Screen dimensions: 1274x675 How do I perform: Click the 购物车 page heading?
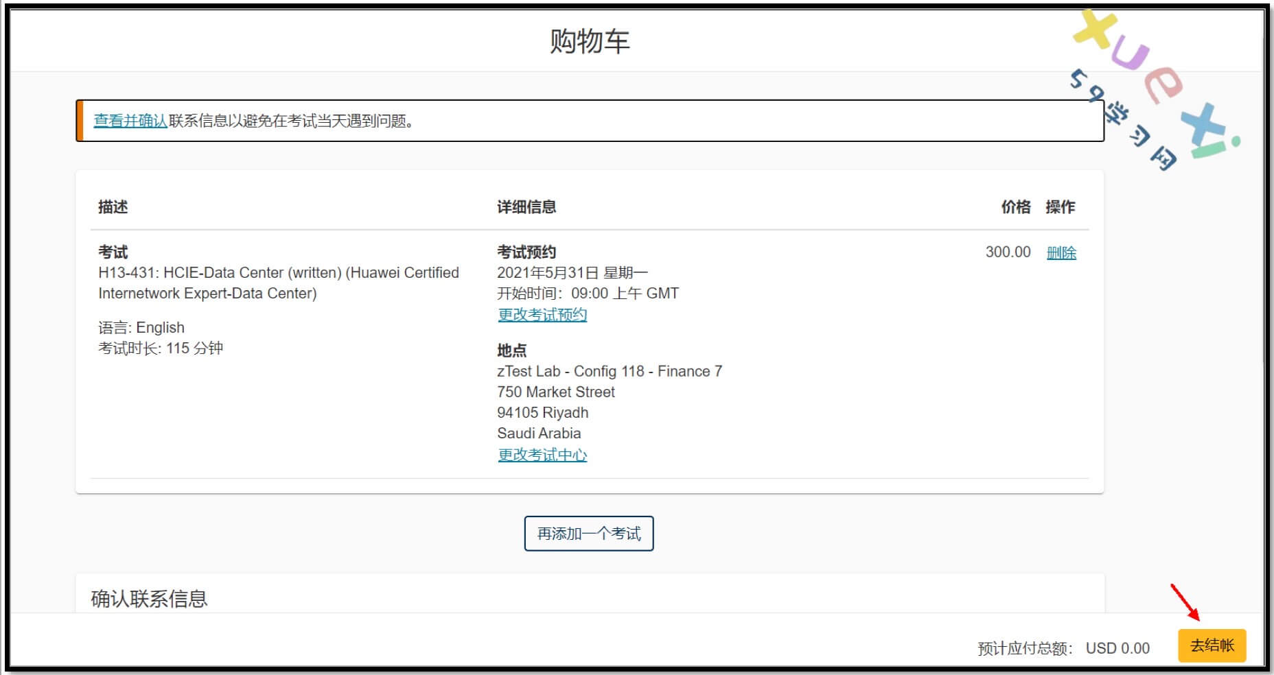click(x=589, y=41)
